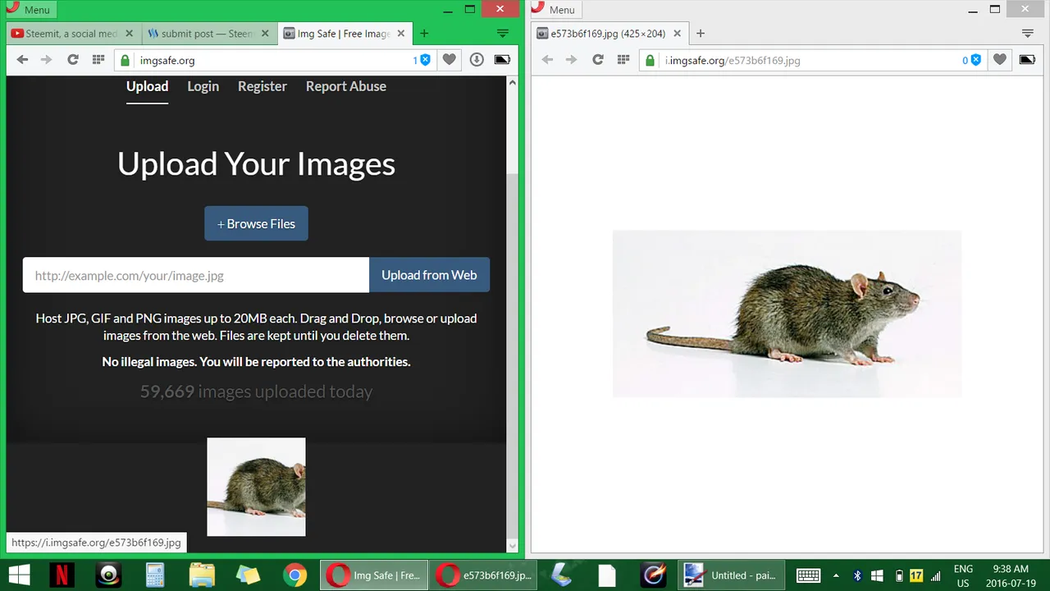
Task: Open the uploaded rat thumbnail
Action: (x=256, y=487)
